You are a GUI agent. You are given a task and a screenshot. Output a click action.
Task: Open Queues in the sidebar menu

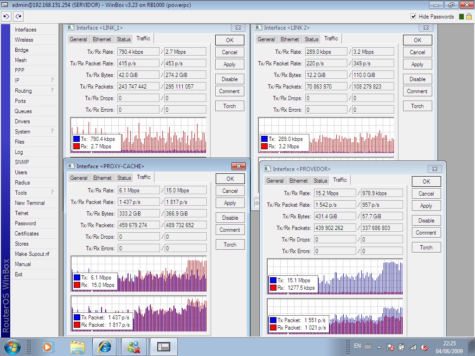pyautogui.click(x=34, y=111)
